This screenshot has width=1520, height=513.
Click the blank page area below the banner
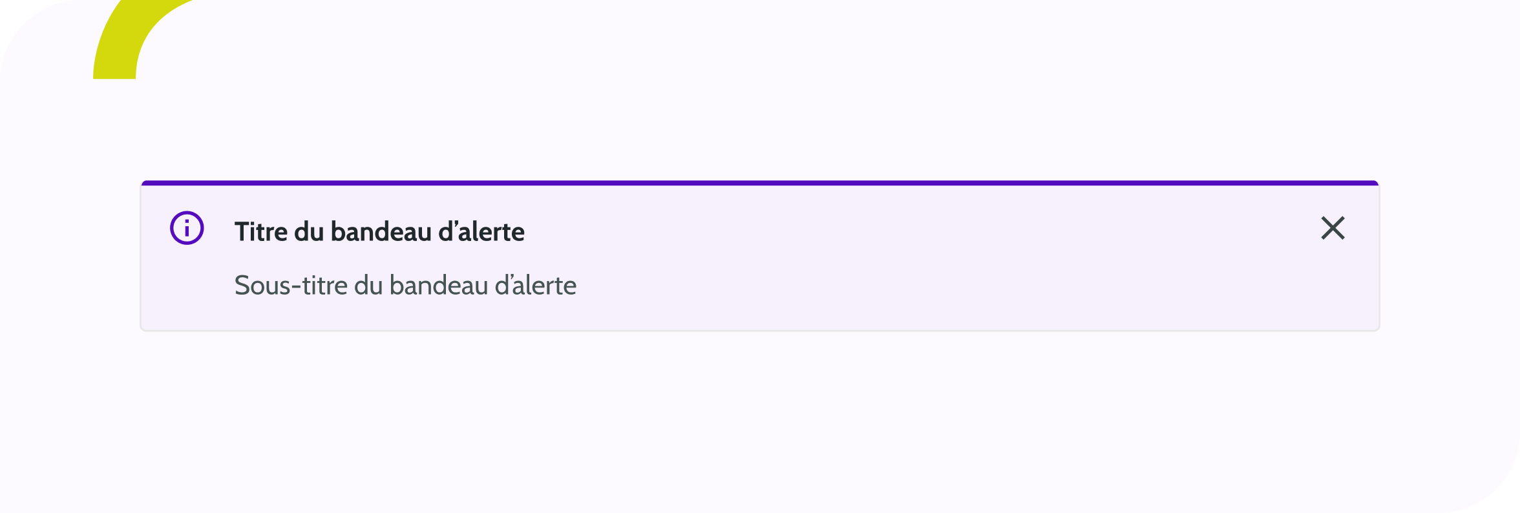[x=760, y=420]
